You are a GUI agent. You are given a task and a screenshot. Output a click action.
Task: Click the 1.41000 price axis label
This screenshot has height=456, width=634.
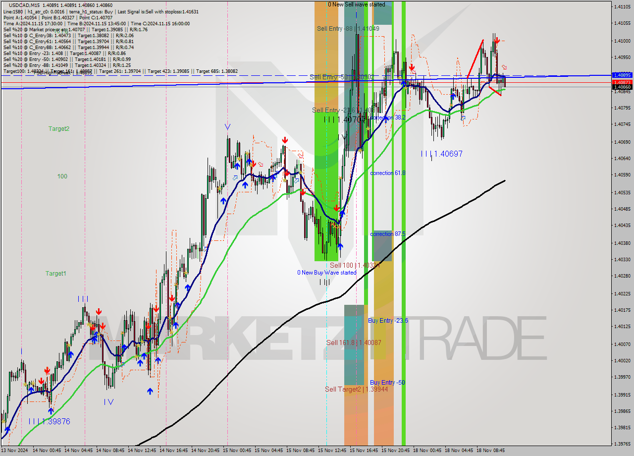point(622,41)
